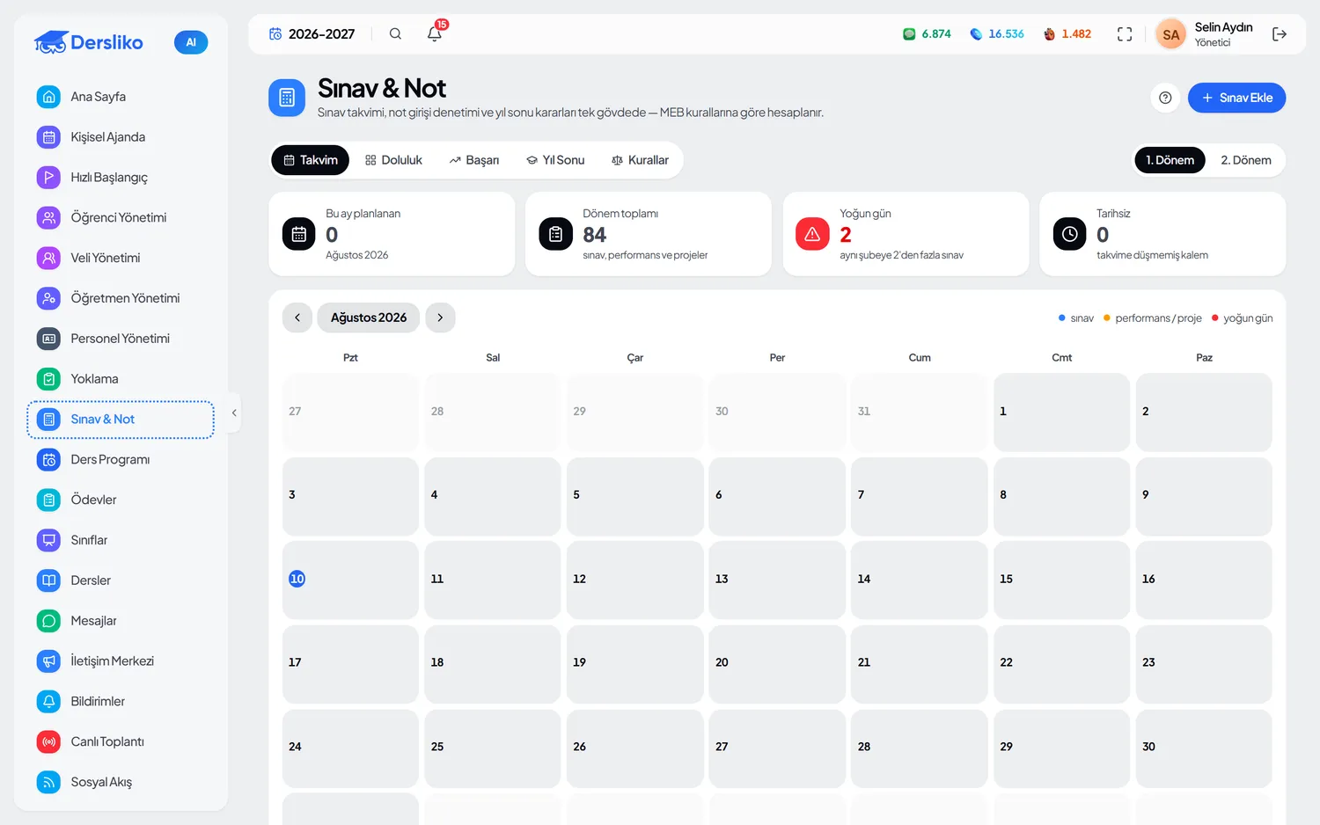Open Personel Yönetimi ID card icon
The width and height of the screenshot is (1320, 825).
click(x=49, y=339)
